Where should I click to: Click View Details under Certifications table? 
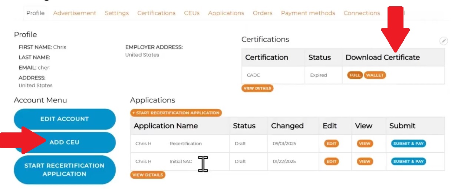click(x=257, y=88)
